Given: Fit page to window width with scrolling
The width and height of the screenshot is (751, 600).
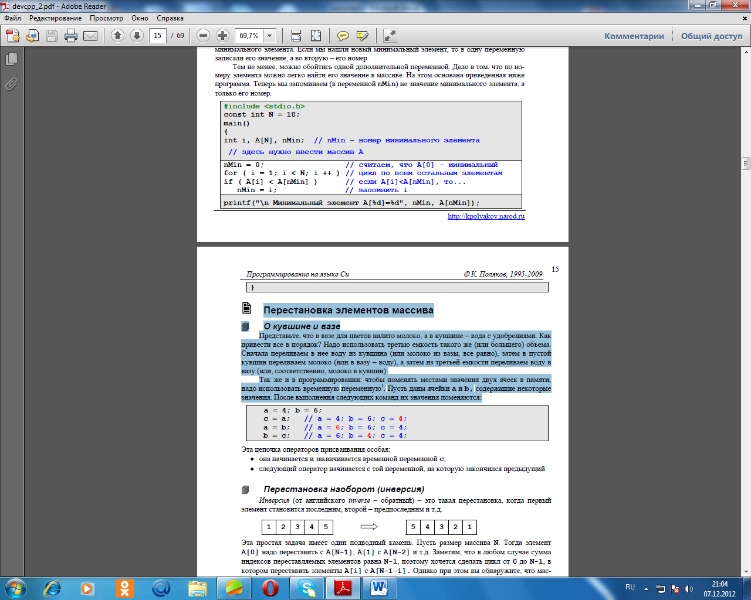Looking at the screenshot, I should (x=296, y=36).
